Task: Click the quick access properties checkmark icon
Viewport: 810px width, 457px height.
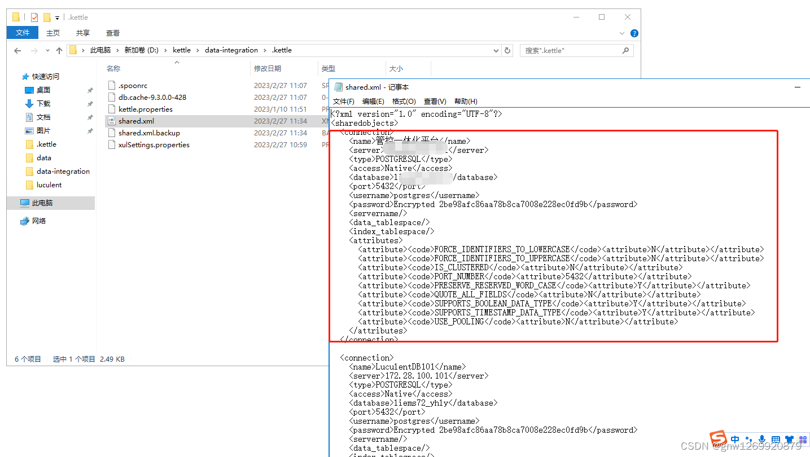Action: coord(34,17)
